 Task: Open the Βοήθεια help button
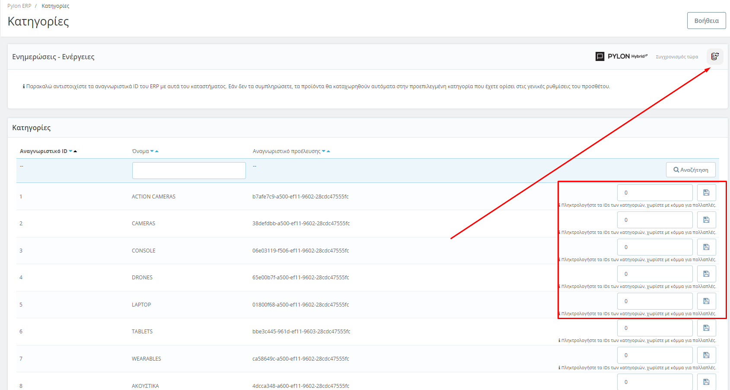pyautogui.click(x=706, y=21)
